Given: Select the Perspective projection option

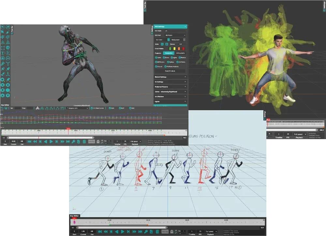Looking at the screenshot, I should point(169,53).
